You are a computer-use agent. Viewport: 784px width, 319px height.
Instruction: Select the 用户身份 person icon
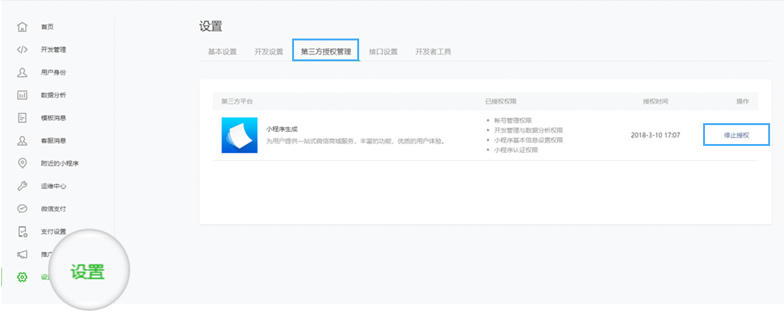[x=22, y=73]
